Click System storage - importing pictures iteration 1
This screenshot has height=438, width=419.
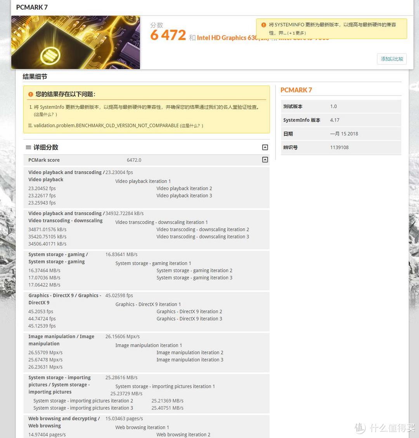165,386
